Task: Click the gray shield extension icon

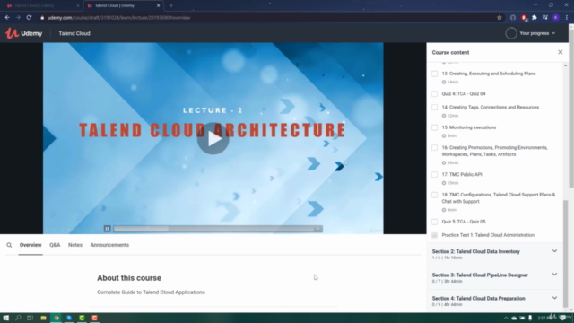Action: [x=513, y=18]
